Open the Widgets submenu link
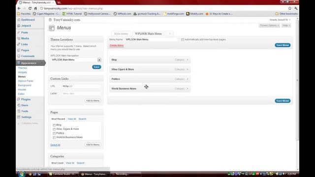The image size is (315, 177). [x=23, y=72]
